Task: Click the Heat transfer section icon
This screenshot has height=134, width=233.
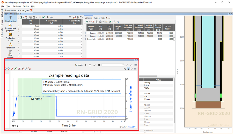Action: (x=10, y=53)
